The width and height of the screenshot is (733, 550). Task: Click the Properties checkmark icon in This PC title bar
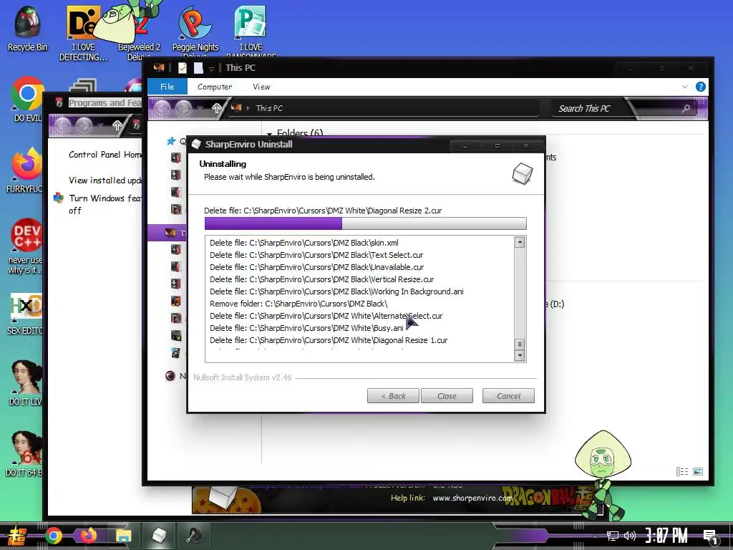pyautogui.click(x=183, y=68)
